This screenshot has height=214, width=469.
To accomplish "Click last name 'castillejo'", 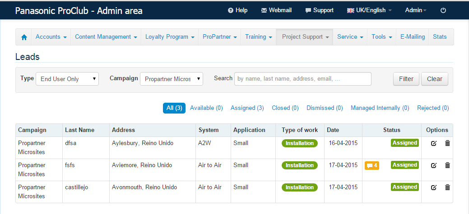I will point(77,187).
